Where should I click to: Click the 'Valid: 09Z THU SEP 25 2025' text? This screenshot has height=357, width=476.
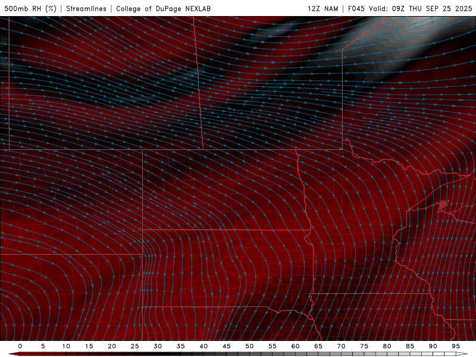coord(421,8)
